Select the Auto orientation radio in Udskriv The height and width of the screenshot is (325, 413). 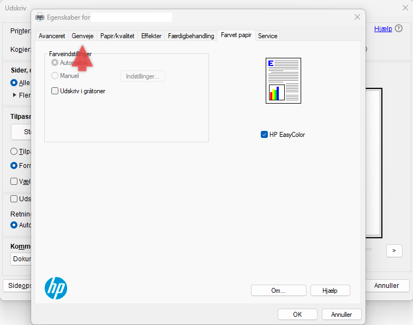(x=14, y=225)
